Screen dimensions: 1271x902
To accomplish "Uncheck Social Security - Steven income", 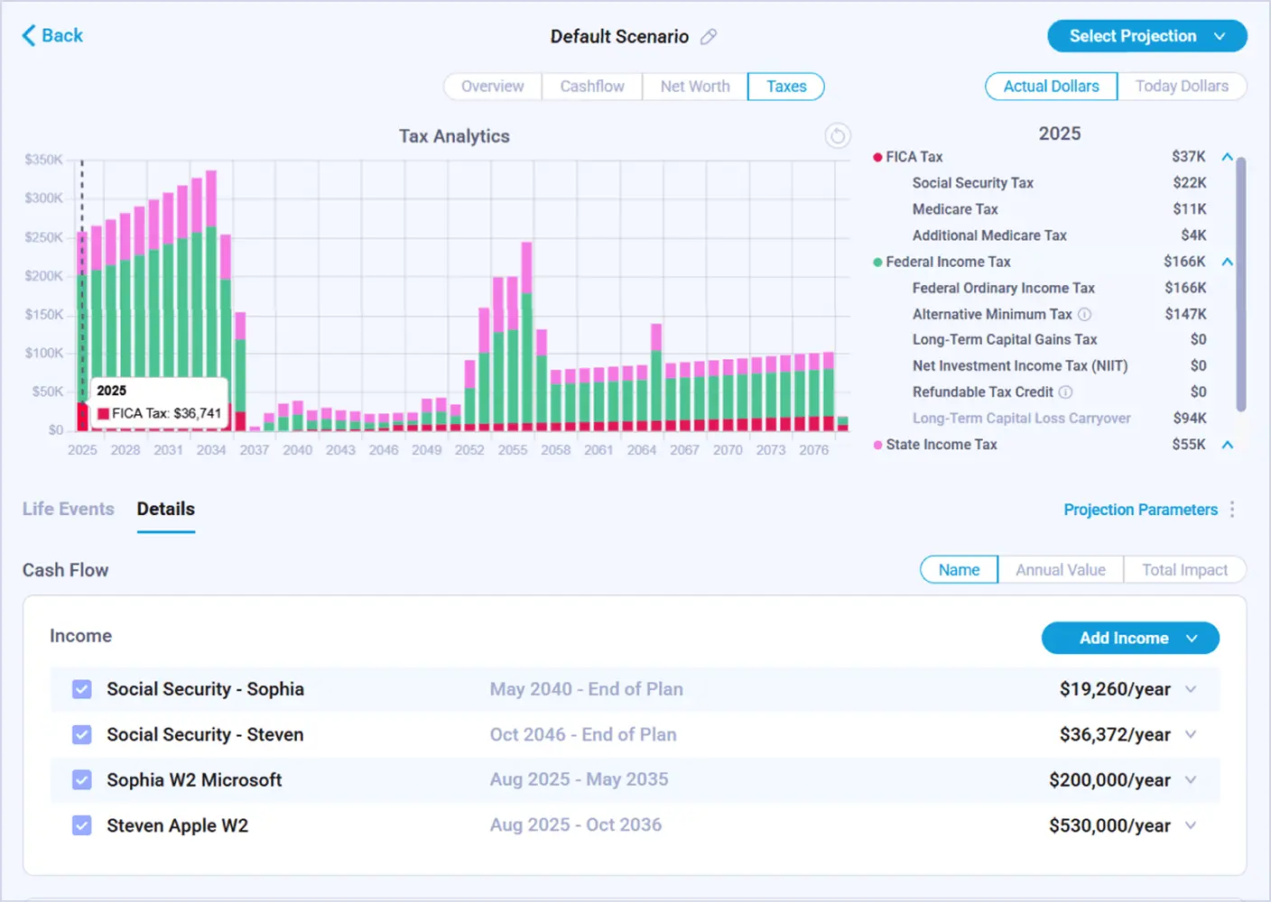I will pyautogui.click(x=82, y=734).
